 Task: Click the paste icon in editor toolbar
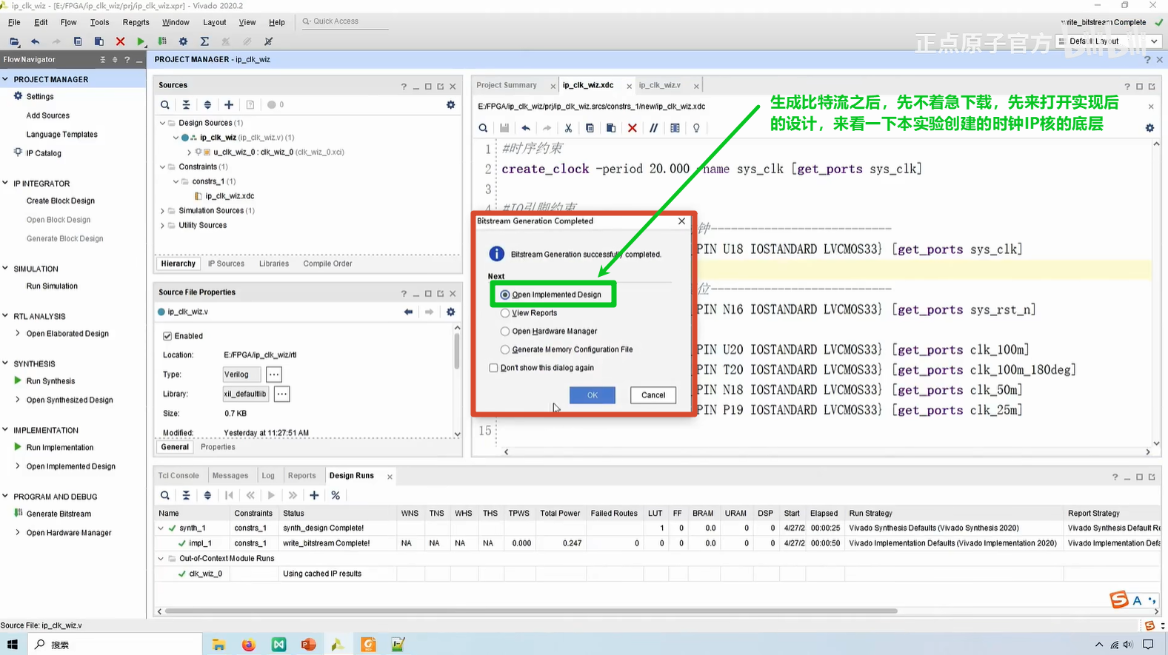[x=611, y=128]
